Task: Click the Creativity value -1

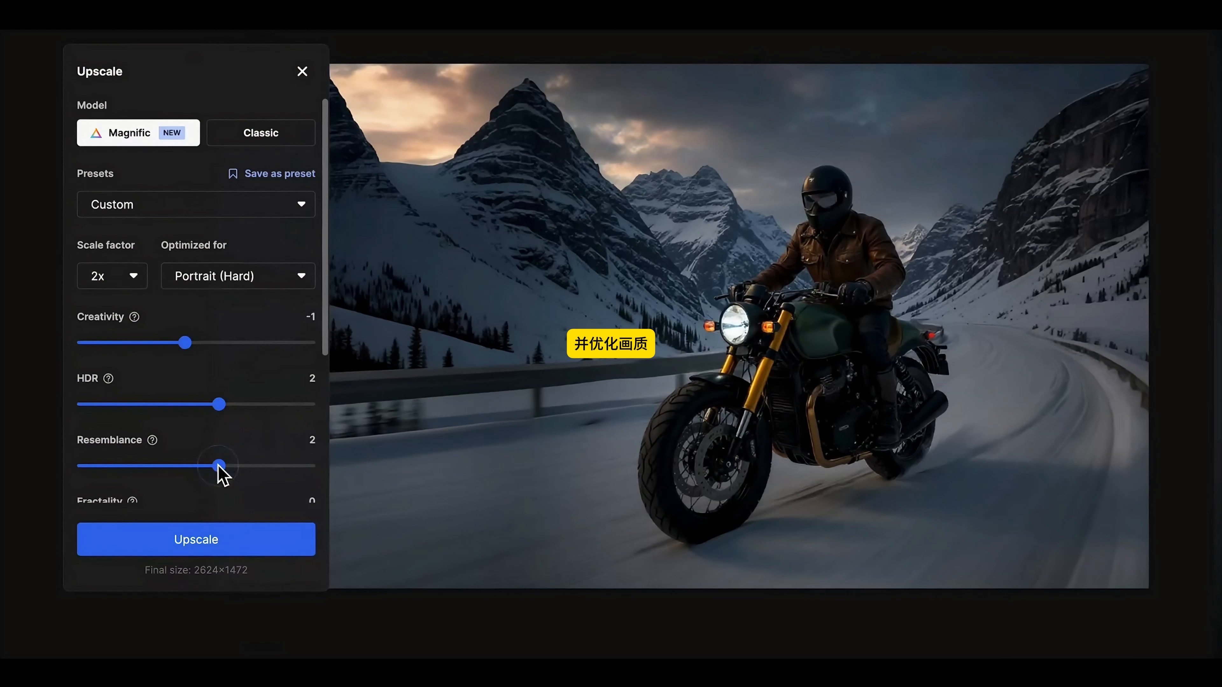Action: tap(311, 316)
